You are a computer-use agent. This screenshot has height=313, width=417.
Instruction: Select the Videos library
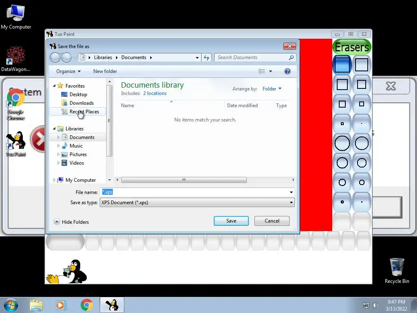[77, 163]
